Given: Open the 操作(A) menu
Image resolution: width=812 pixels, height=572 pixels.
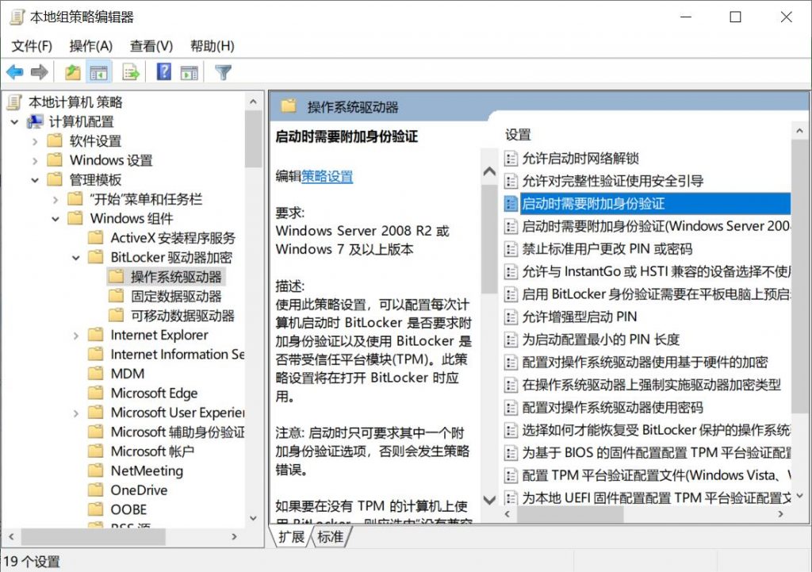Looking at the screenshot, I should 91,46.
